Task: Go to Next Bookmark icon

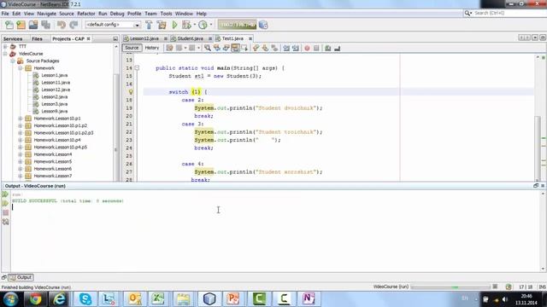Action: (265, 48)
